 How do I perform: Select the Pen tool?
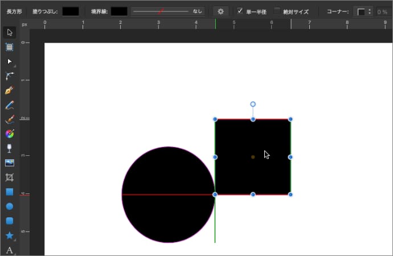(x=10, y=90)
